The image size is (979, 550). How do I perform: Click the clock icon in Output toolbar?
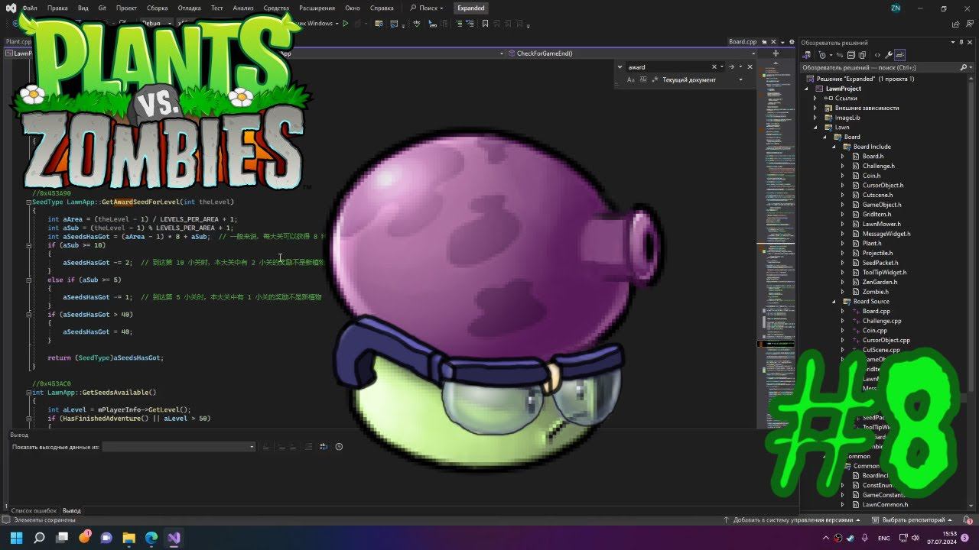tap(339, 447)
